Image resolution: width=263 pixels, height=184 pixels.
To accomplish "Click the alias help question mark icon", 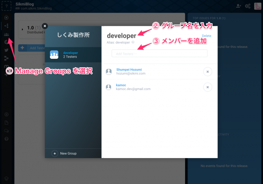I will pyautogui.click(x=133, y=42).
